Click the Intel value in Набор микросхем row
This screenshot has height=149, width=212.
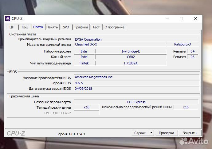point(84,51)
